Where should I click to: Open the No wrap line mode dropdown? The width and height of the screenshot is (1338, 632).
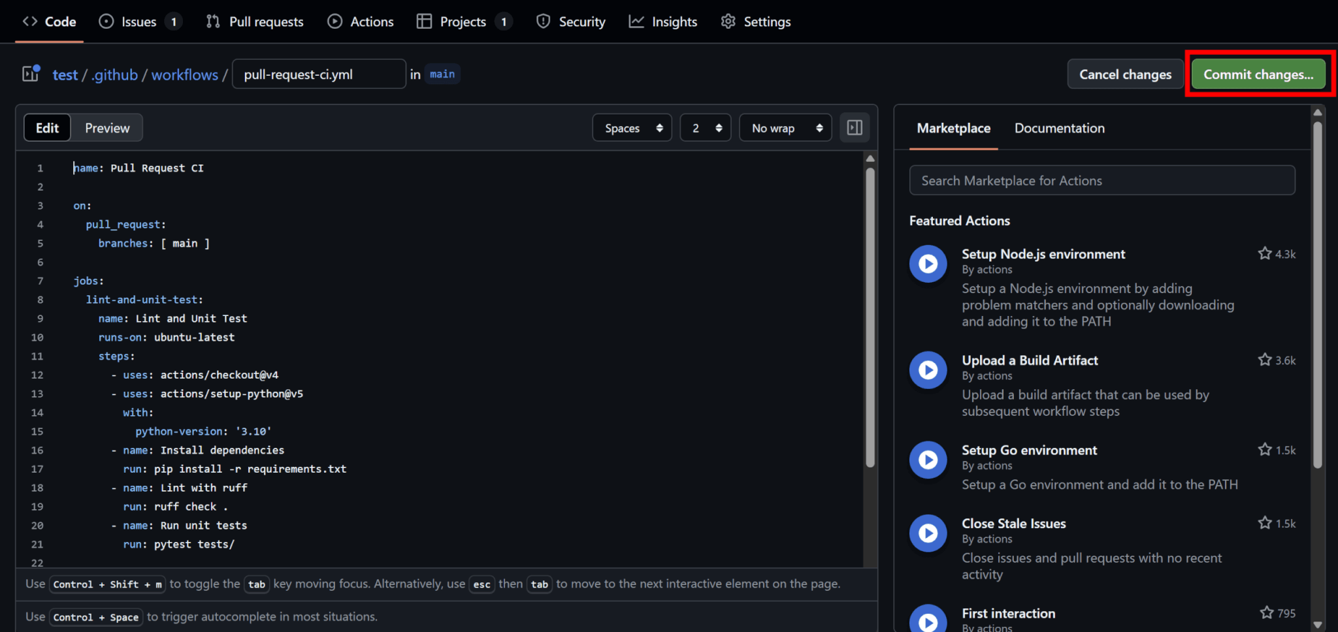tap(785, 128)
